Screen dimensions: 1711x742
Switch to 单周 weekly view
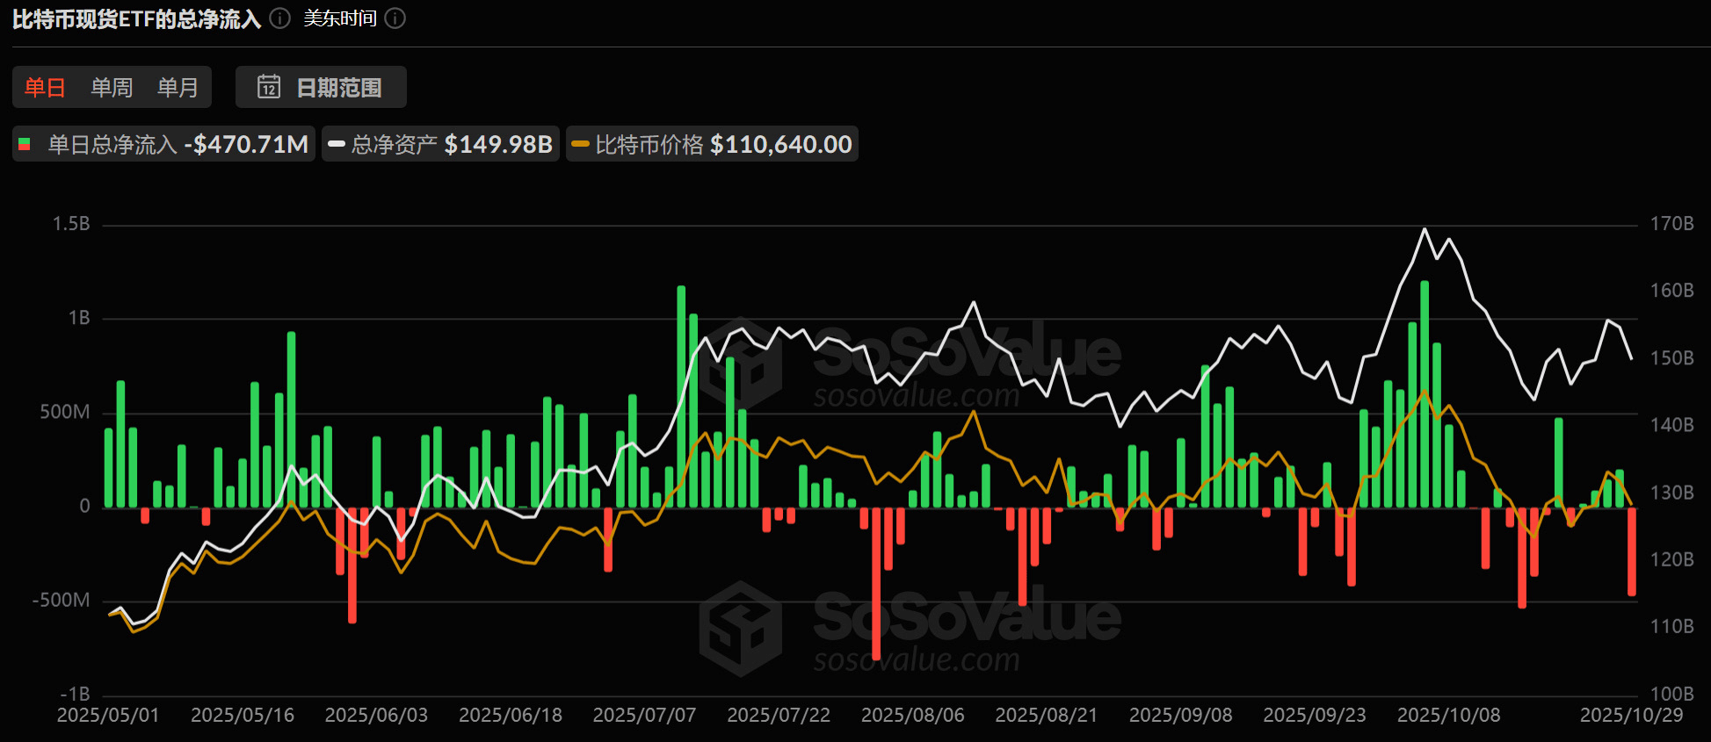click(112, 87)
